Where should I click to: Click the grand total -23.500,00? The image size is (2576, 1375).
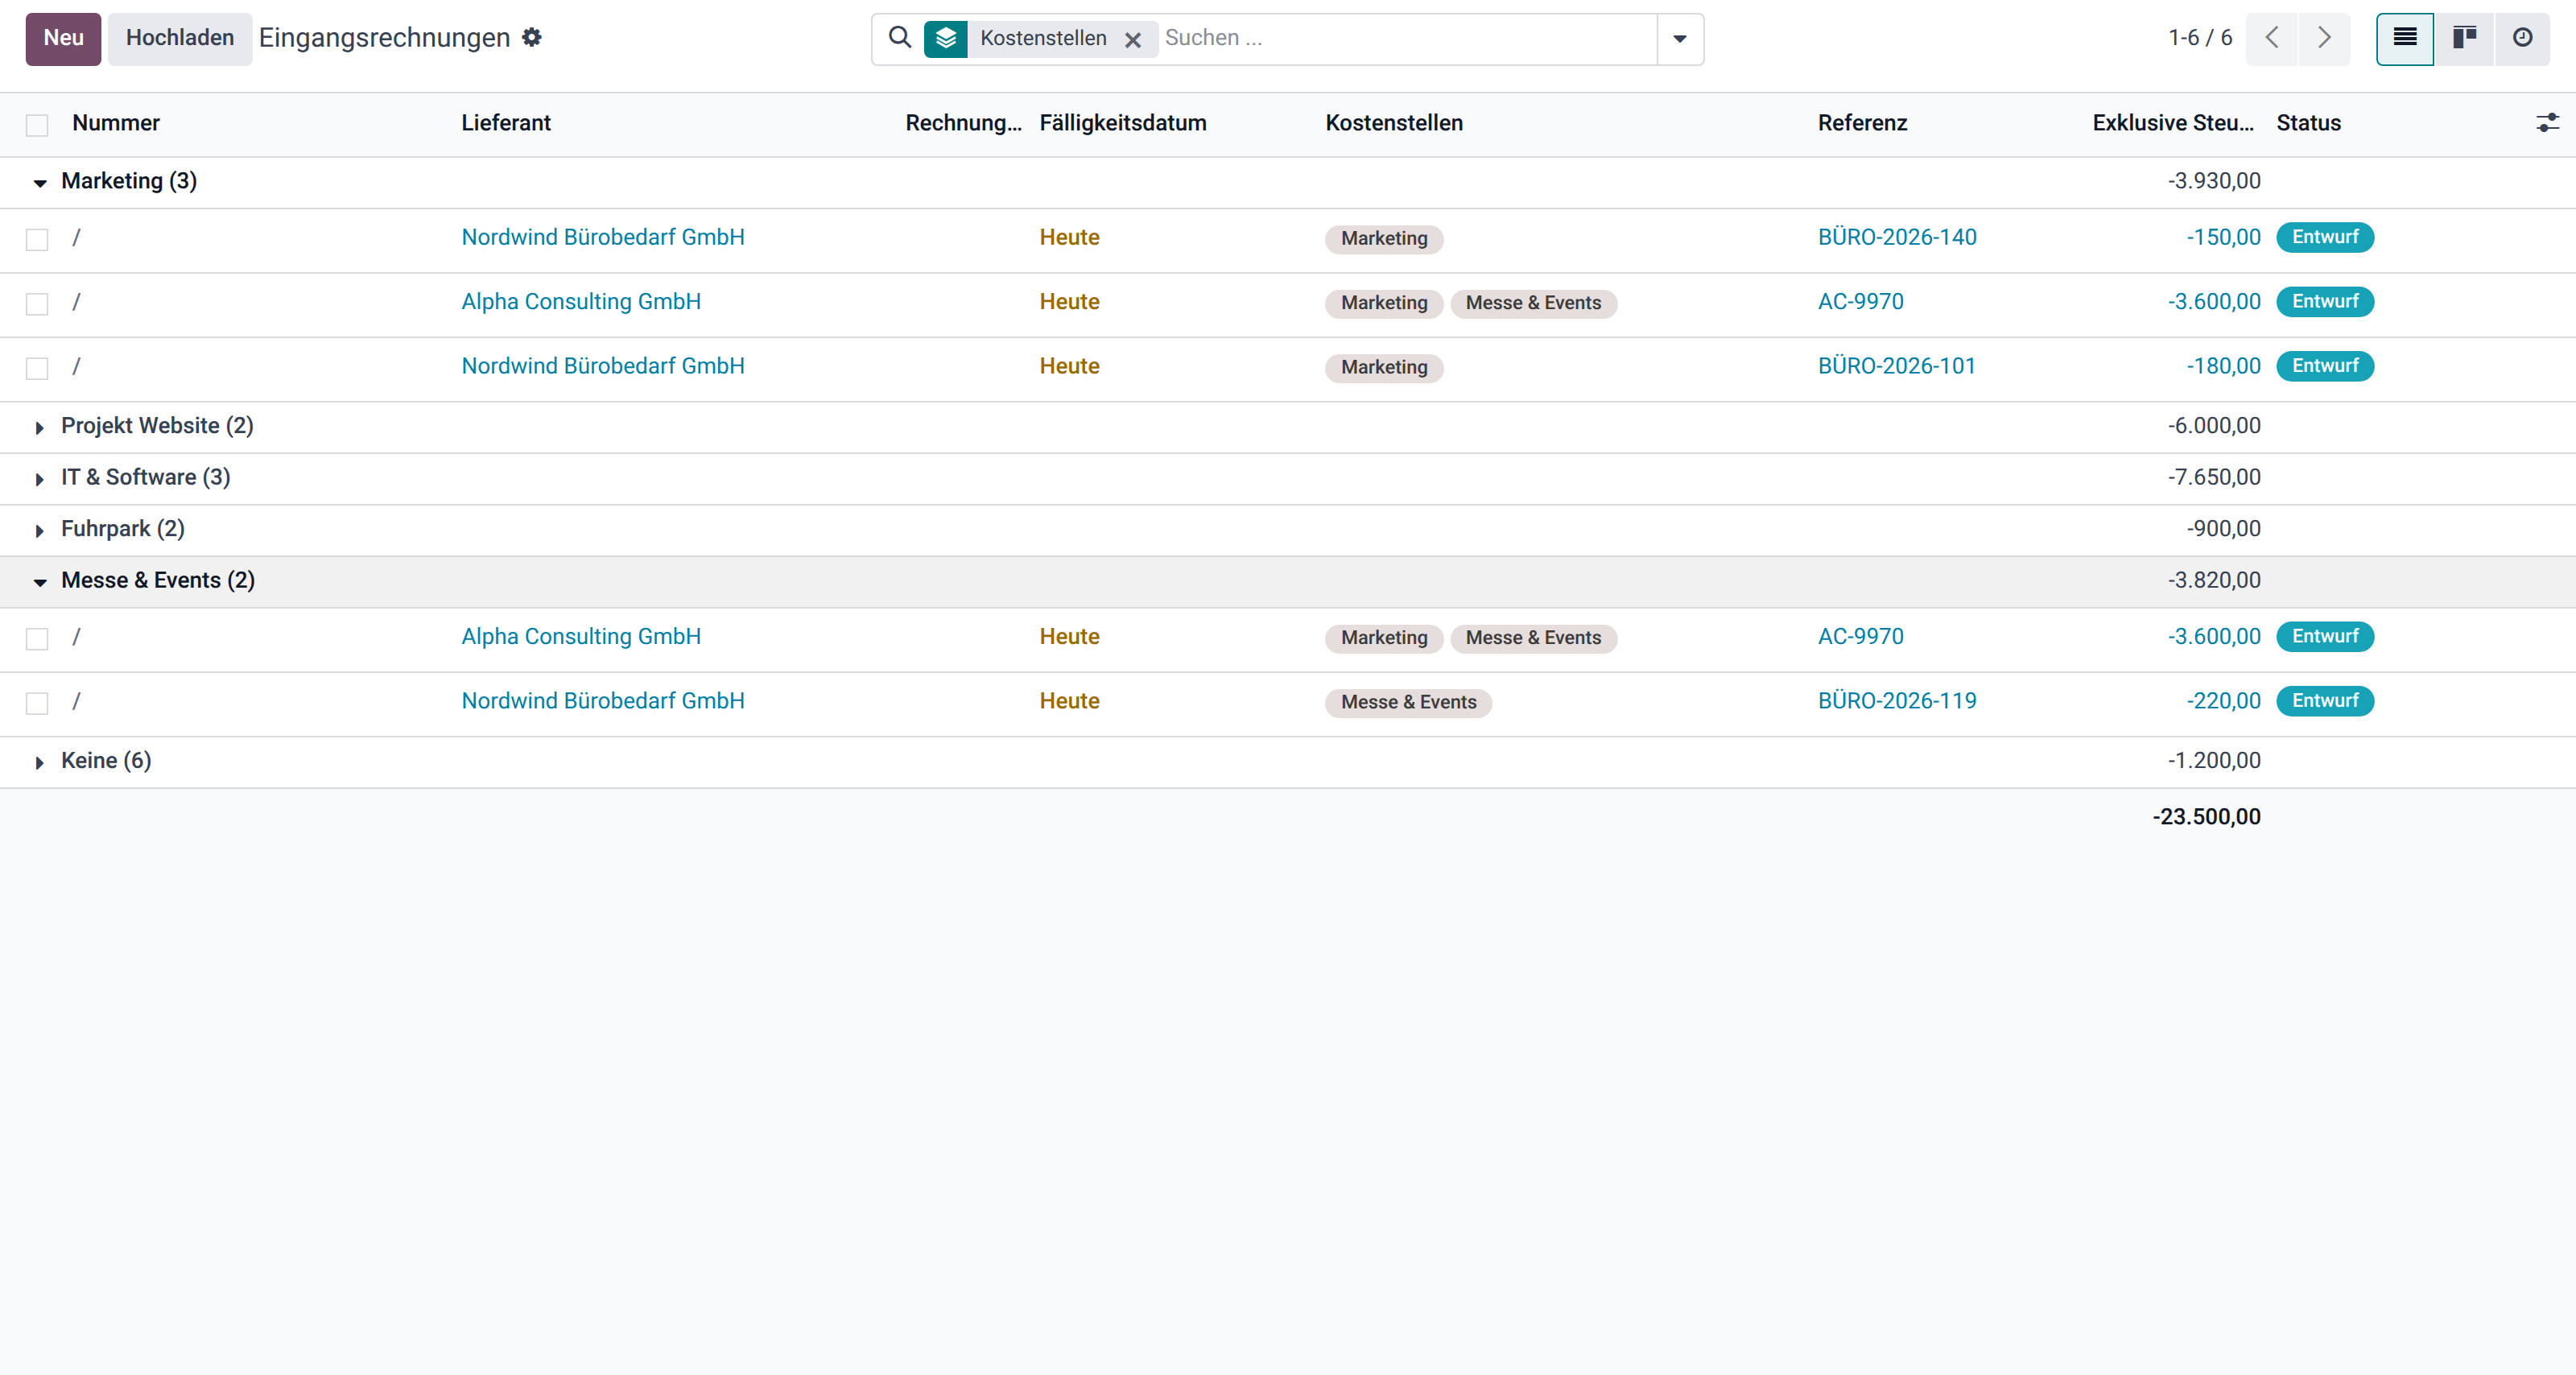click(x=2206, y=817)
